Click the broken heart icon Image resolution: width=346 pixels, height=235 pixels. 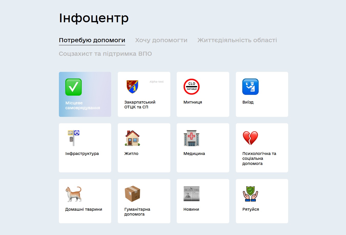[250, 138]
